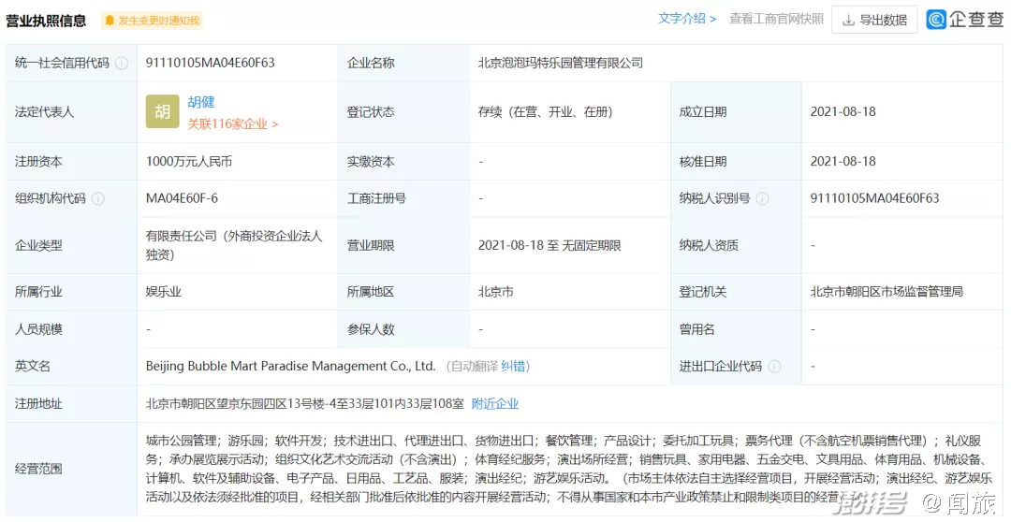Viewport: 1011px width, 522px height.
Task: Click 纠错 to correct the English name
Action: (x=515, y=367)
